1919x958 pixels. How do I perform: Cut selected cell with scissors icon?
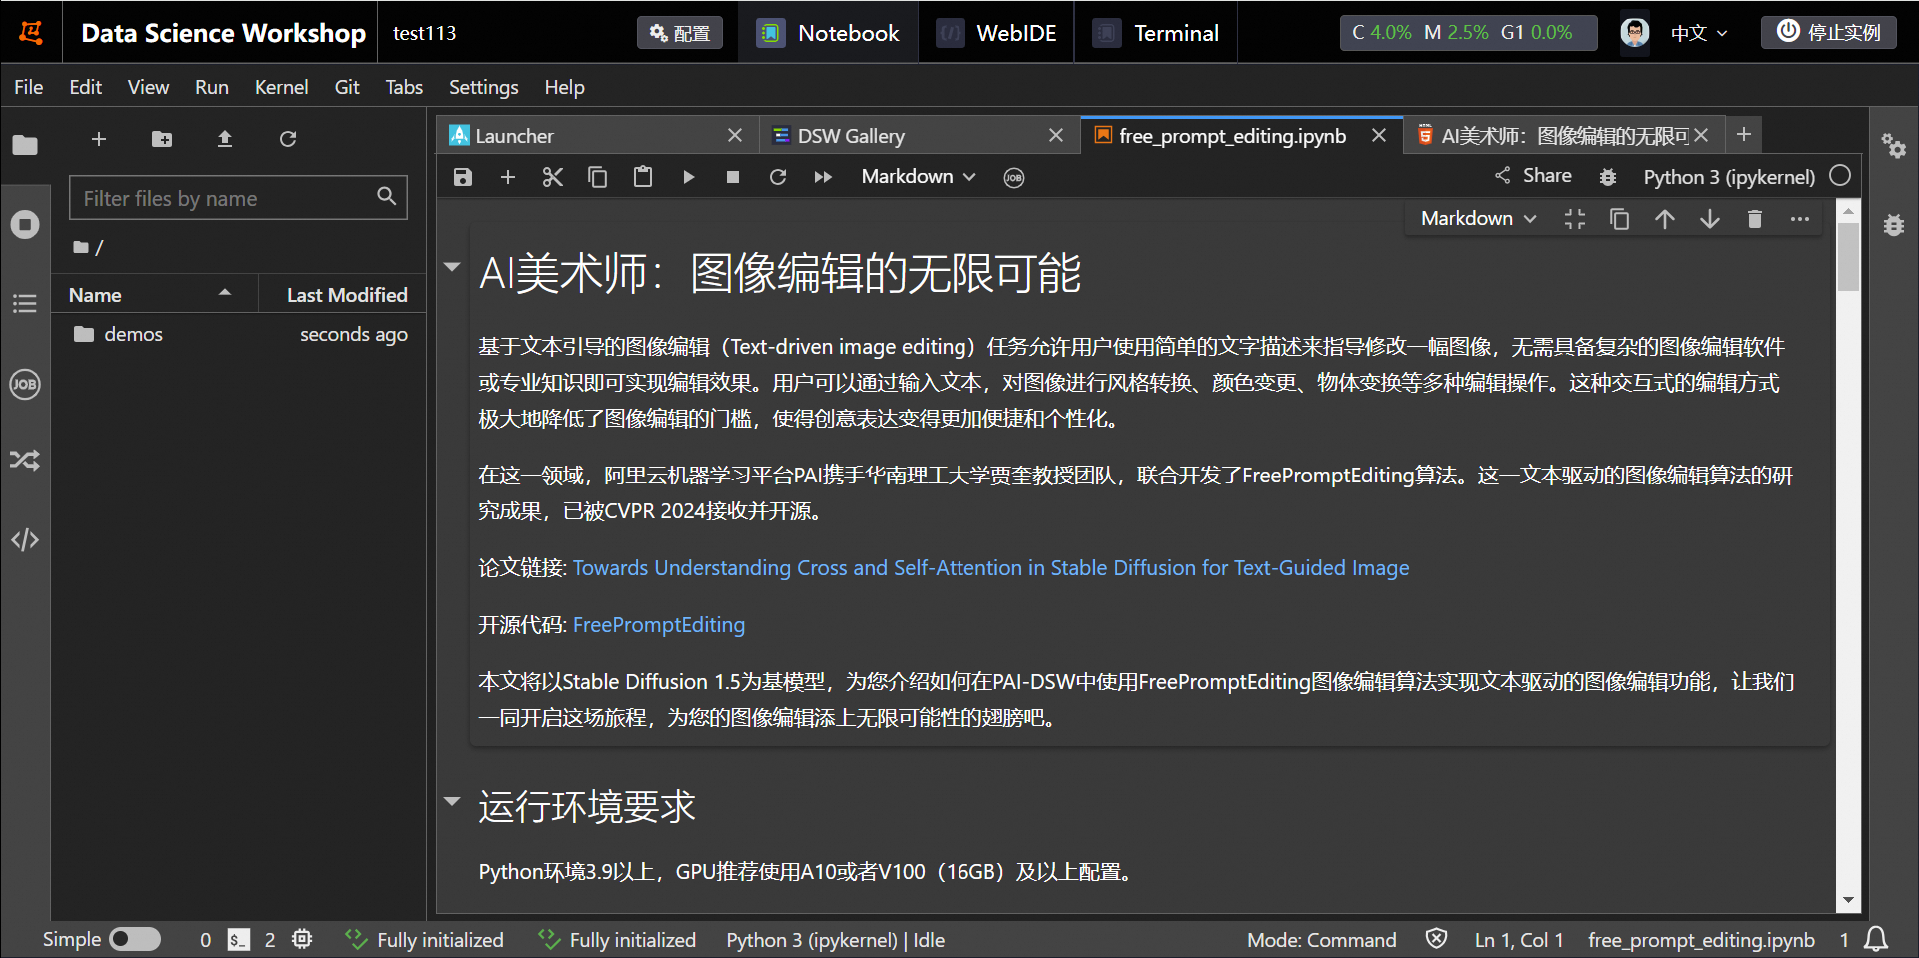[553, 177]
